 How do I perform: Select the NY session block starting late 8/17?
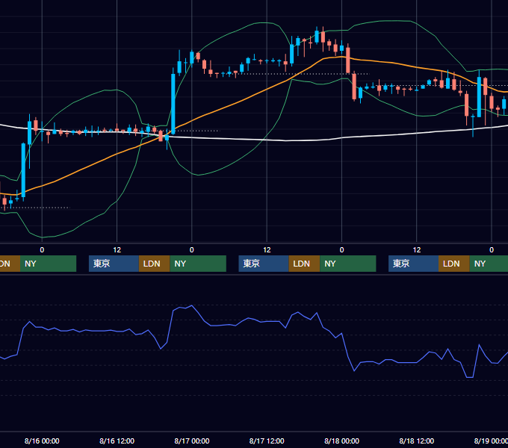coord(348,264)
